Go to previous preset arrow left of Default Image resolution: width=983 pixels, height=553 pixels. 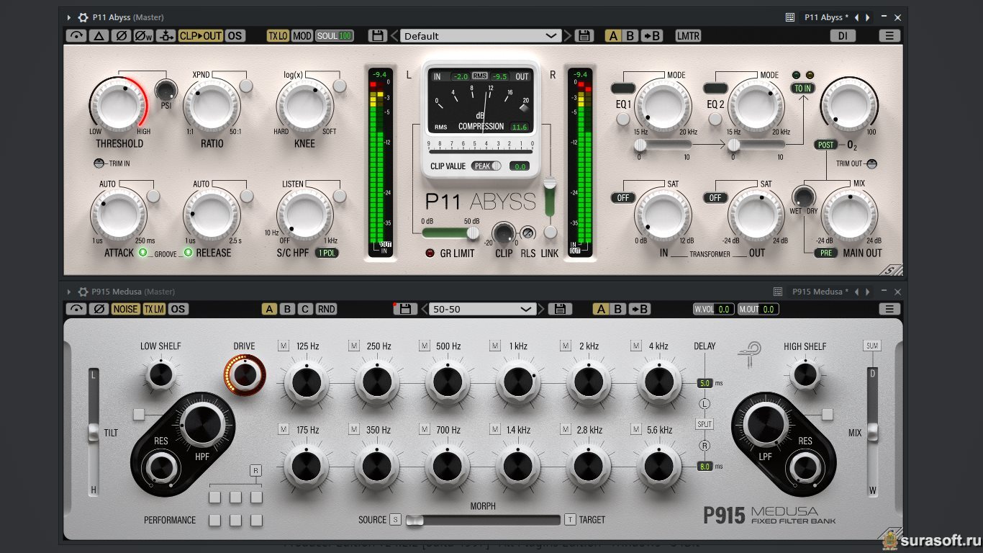(x=394, y=36)
